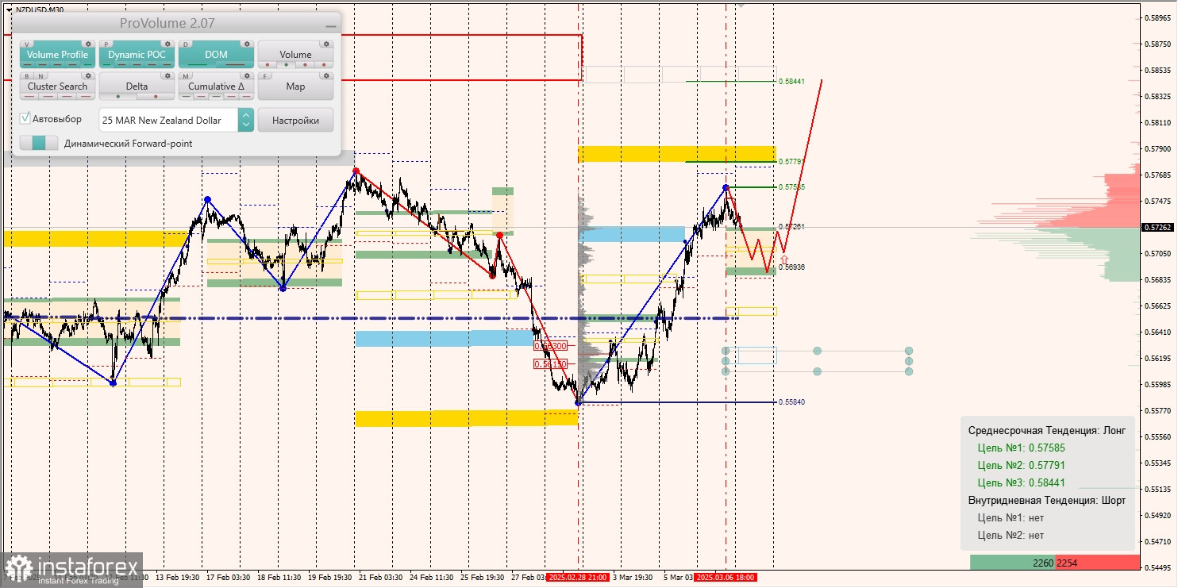Switch the Динамический Forward-point toggle
This screenshot has width=1178, height=588.
39,143
